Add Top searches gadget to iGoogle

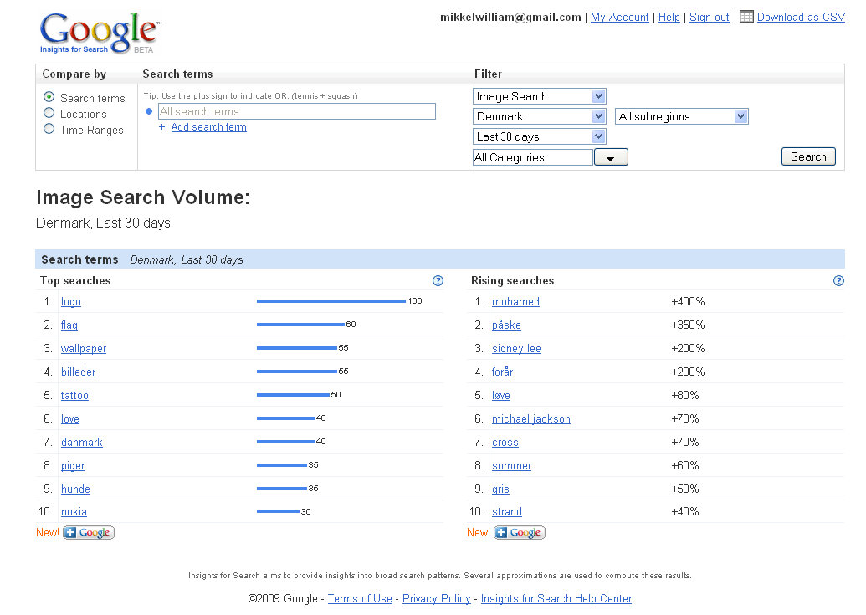click(x=89, y=533)
